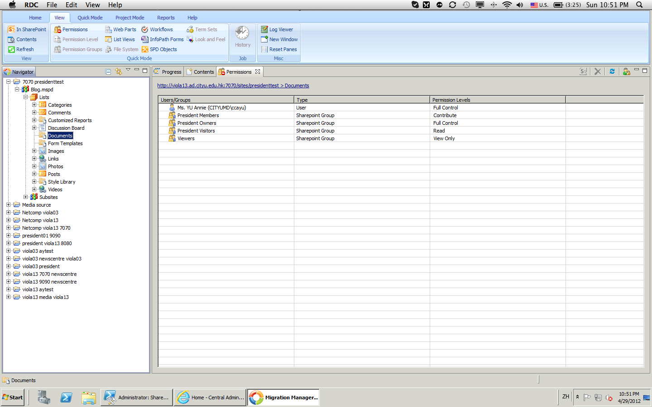Image resolution: width=652 pixels, height=407 pixels.
Task: Open the Log Viewer
Action: click(x=277, y=29)
